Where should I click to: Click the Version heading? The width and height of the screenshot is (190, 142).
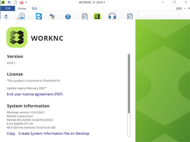[x=15, y=56]
